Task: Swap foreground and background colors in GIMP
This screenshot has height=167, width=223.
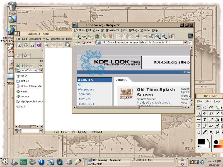Action: pos(208,140)
